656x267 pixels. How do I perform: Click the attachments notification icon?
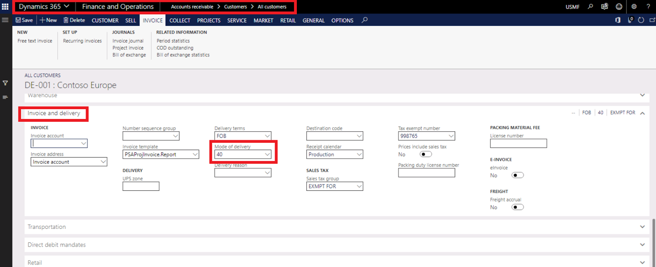[x=631, y=20]
